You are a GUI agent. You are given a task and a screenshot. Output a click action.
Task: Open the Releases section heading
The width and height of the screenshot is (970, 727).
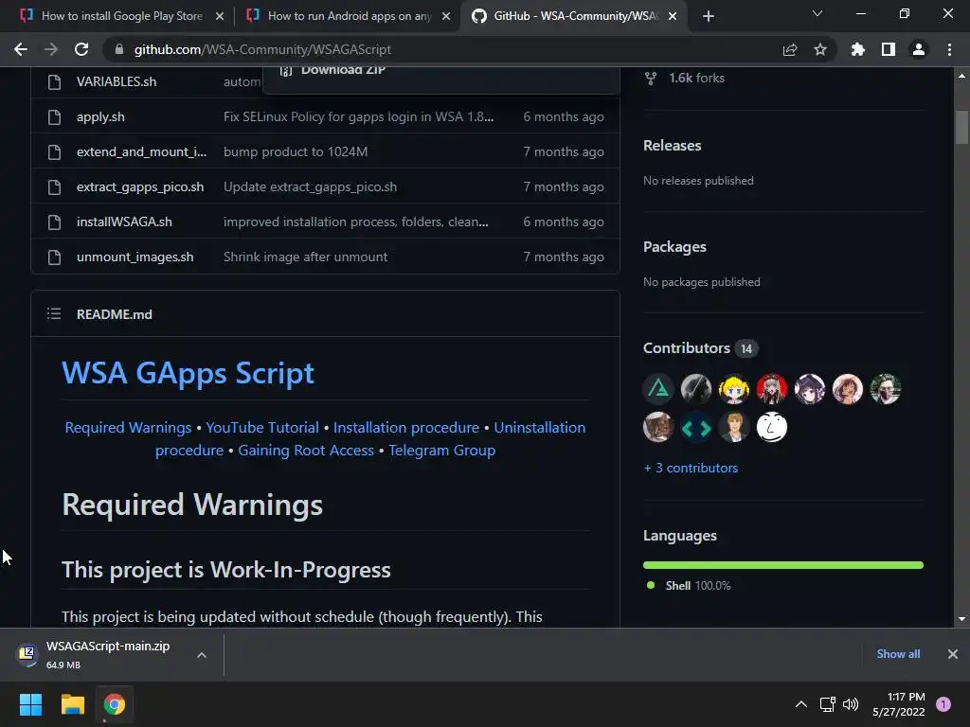coord(673,146)
